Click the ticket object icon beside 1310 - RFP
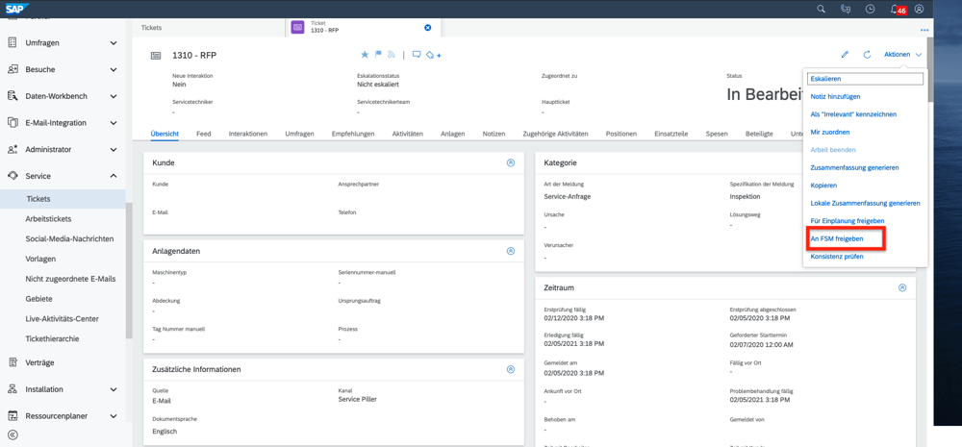This screenshot has width=962, height=447. [x=156, y=55]
